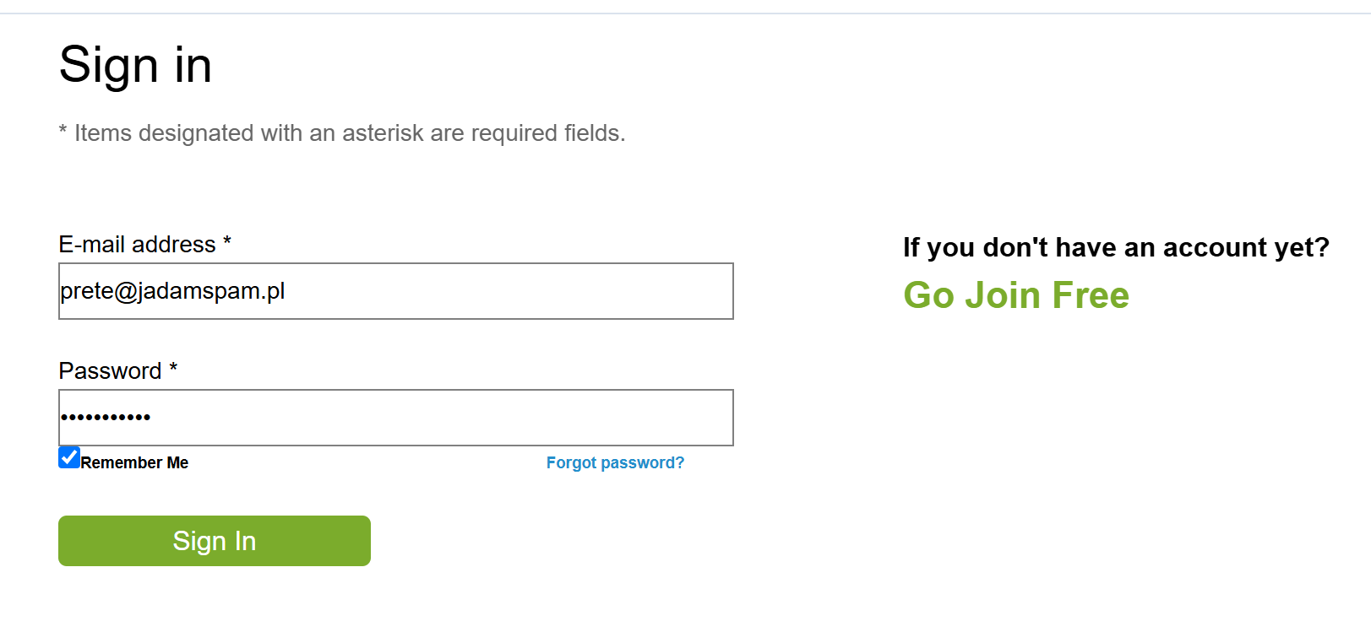Click the Password field label

(110, 371)
